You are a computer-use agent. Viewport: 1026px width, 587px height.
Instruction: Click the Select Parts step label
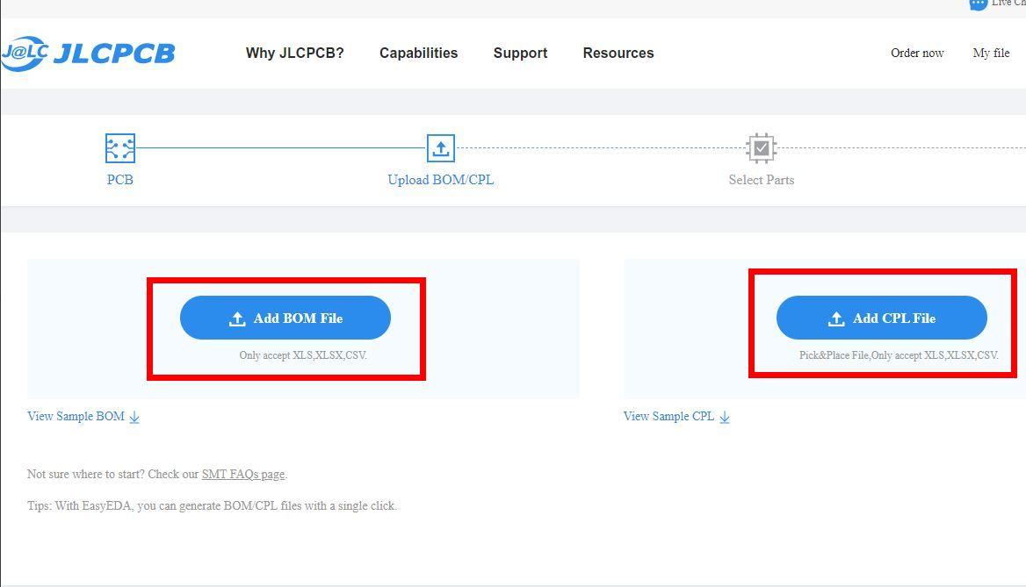click(x=762, y=180)
